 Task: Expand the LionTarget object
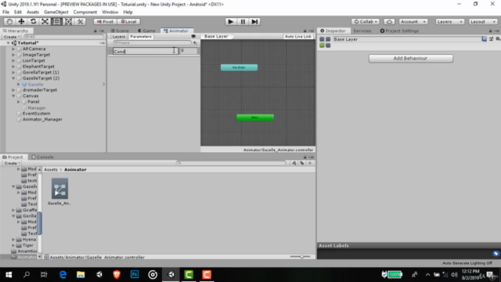[x=13, y=60]
